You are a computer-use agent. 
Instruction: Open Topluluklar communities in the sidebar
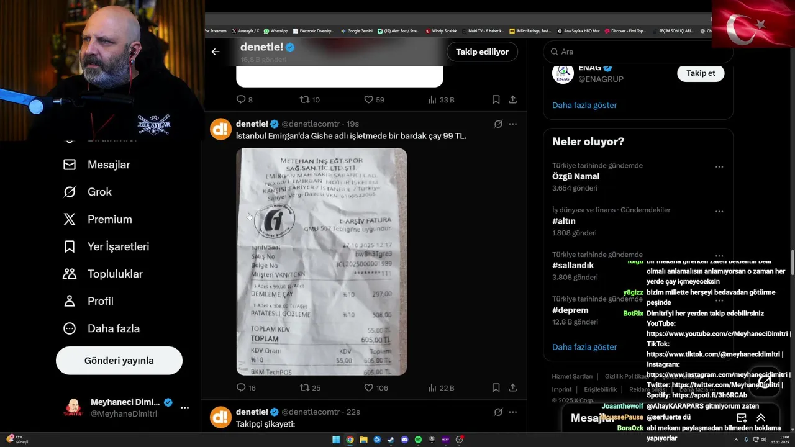coord(102,274)
